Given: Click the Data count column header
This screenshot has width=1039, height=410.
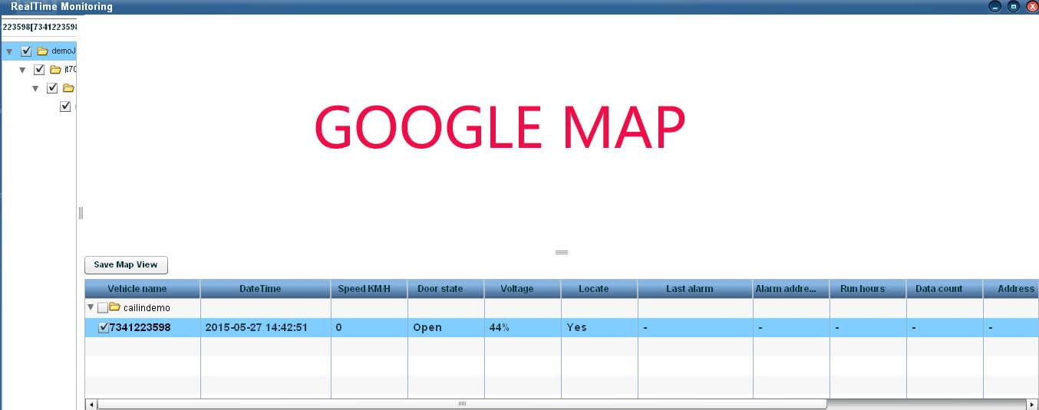Looking at the screenshot, I should 945,289.
